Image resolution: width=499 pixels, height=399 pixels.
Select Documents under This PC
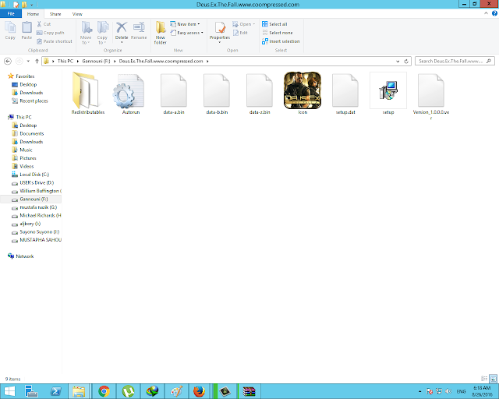point(28,133)
